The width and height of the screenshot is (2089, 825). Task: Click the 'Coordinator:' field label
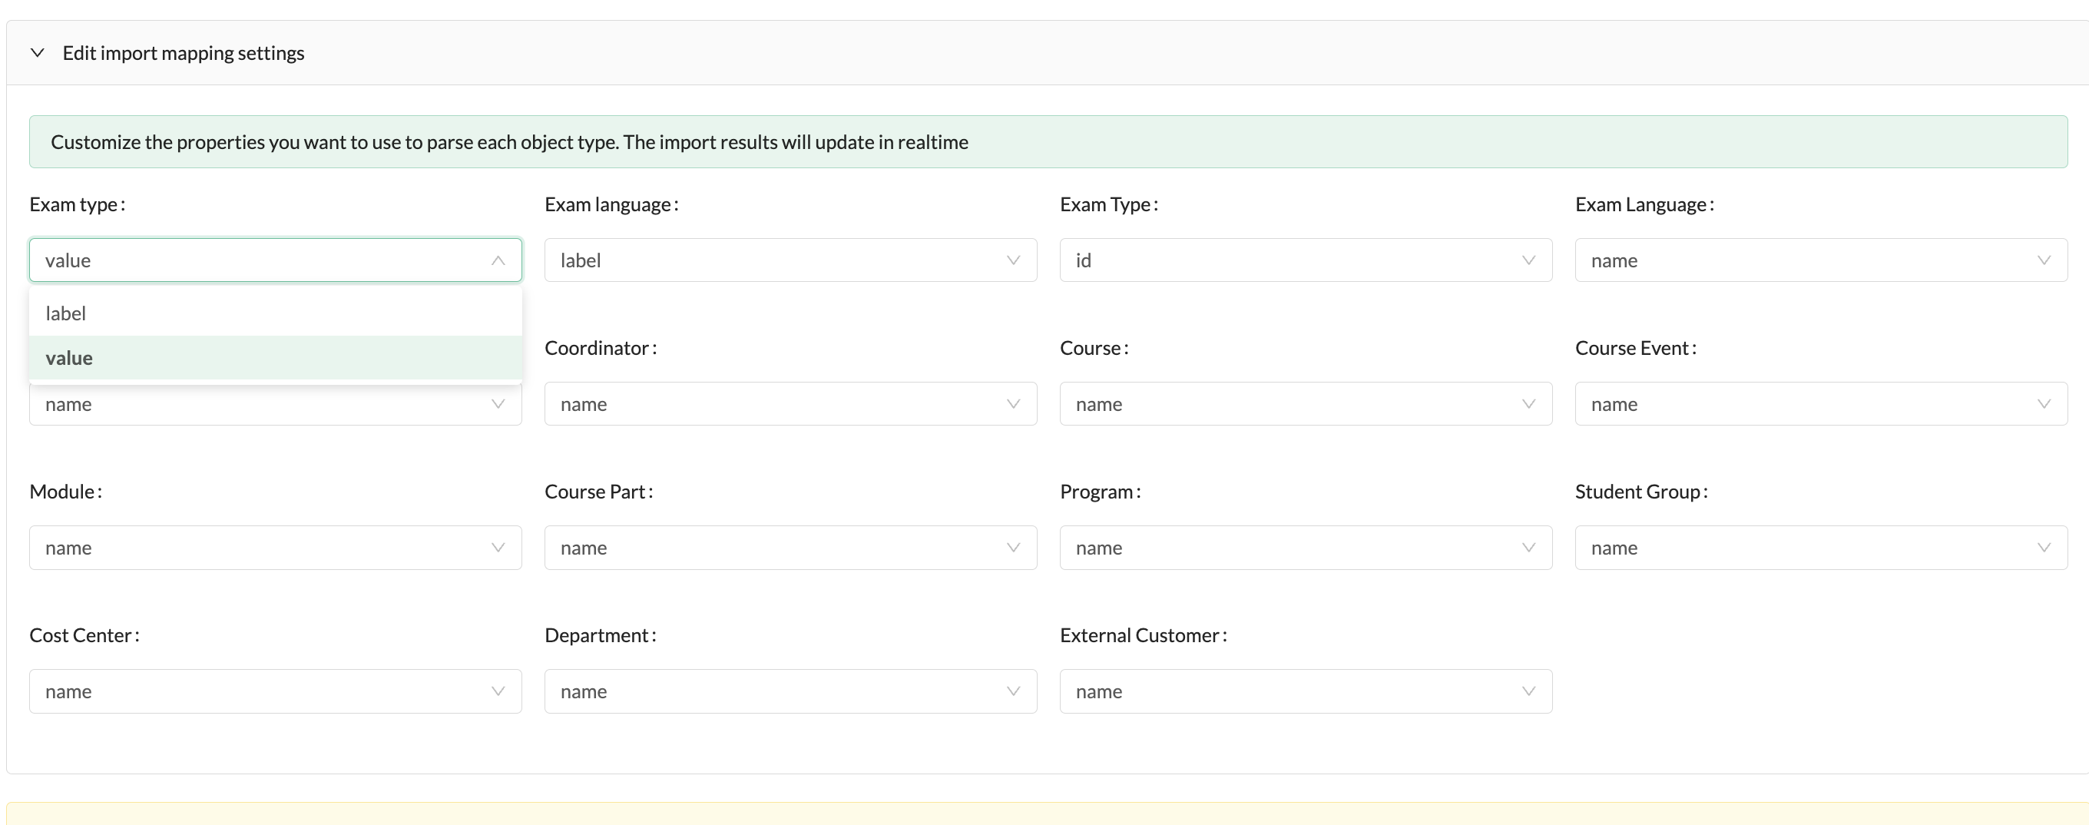[601, 348]
